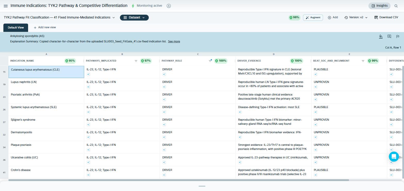Click the Insights button

[x=380, y=6]
